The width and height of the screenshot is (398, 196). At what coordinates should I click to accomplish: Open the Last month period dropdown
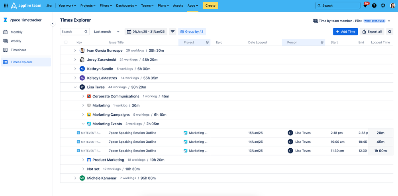point(107,32)
